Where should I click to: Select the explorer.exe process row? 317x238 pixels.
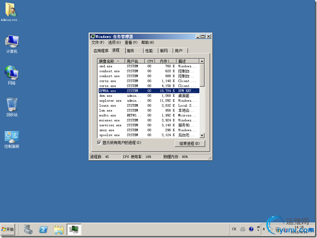point(149,101)
